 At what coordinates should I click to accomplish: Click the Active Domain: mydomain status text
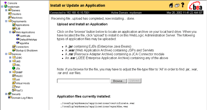coord(126,13)
